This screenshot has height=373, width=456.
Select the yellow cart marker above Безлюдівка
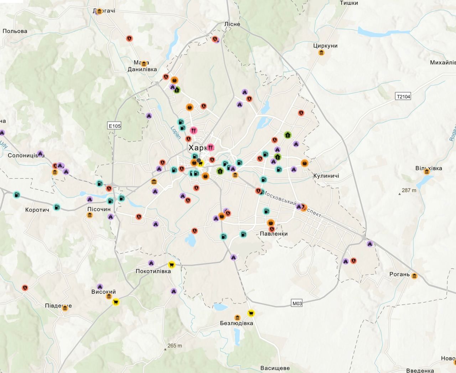point(251,313)
